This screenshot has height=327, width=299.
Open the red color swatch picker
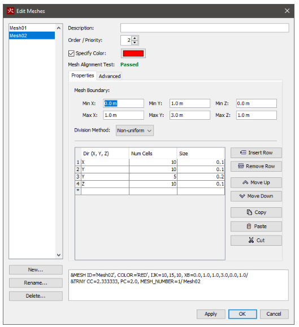click(133, 54)
